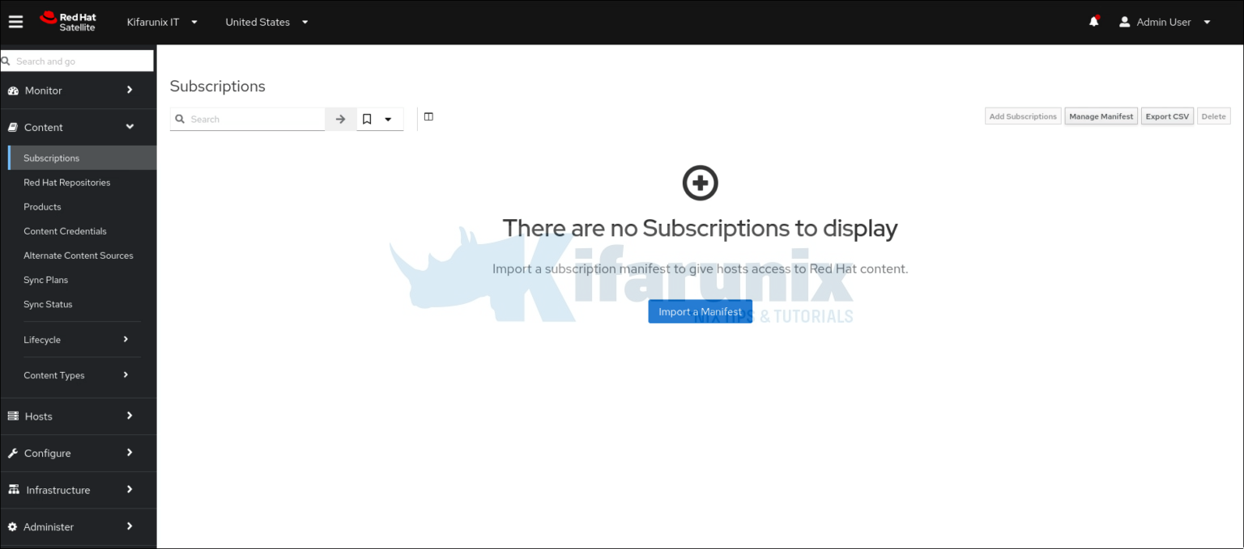Viewport: 1244px width, 549px height.
Task: Click the Red Hat Satellite logo
Action: point(68,21)
